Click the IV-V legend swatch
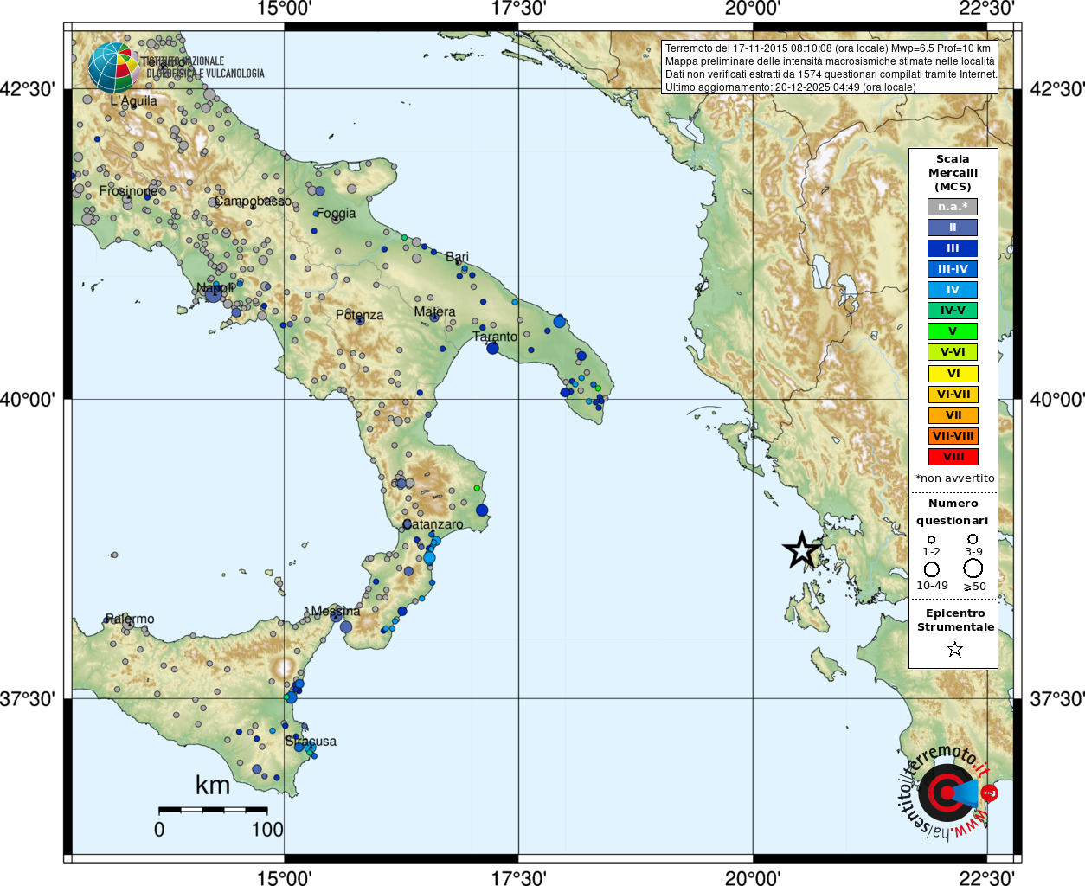Viewport: 1085px width, 886px height. [953, 311]
